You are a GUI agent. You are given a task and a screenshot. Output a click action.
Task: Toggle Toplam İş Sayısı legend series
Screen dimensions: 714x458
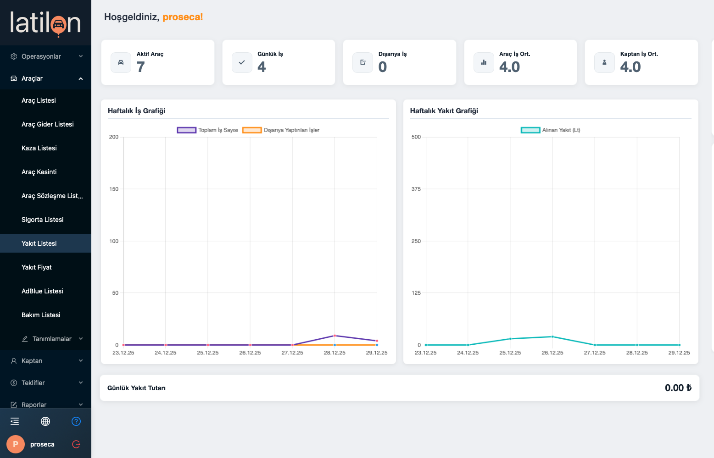coord(207,130)
